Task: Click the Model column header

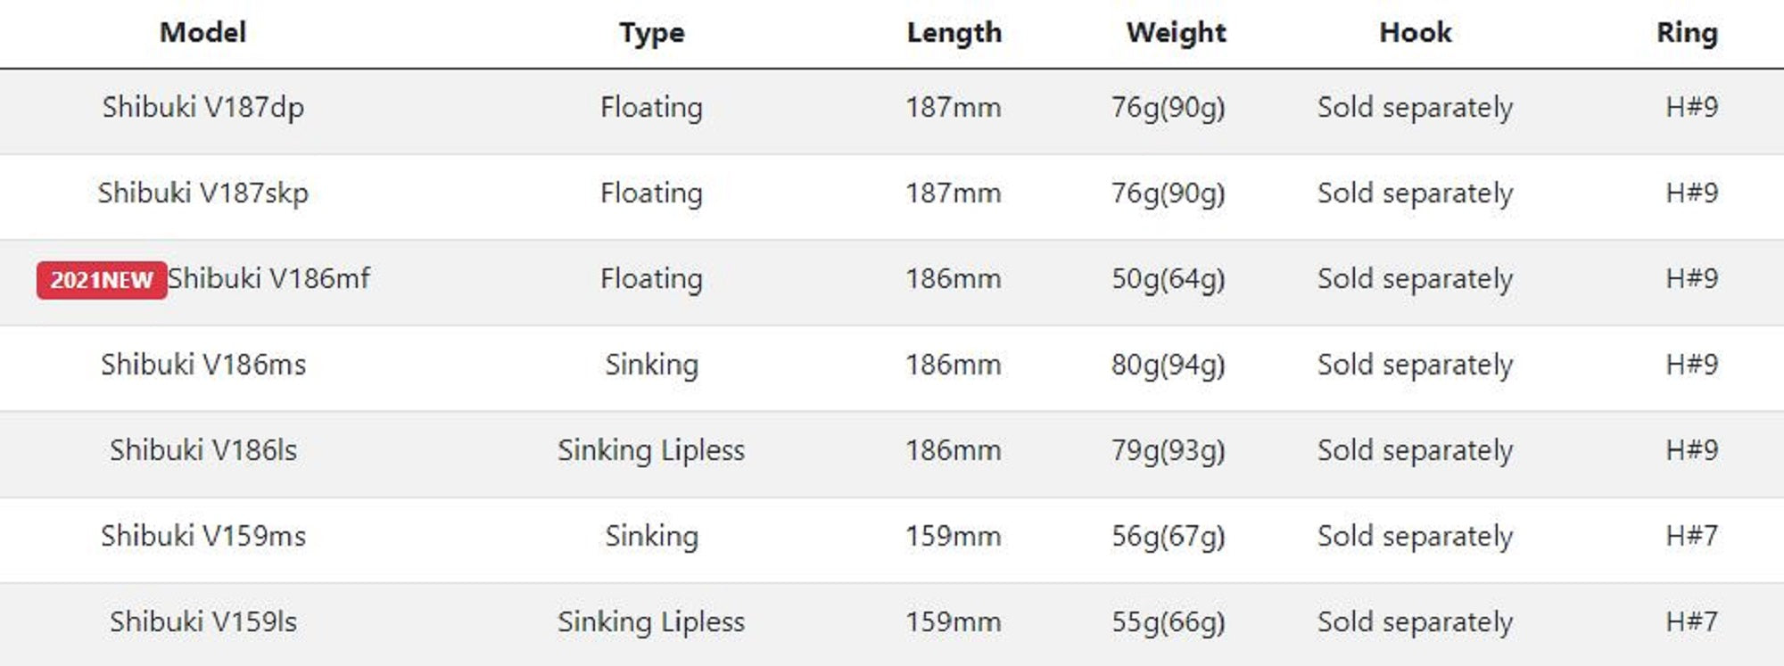Action: click(202, 33)
